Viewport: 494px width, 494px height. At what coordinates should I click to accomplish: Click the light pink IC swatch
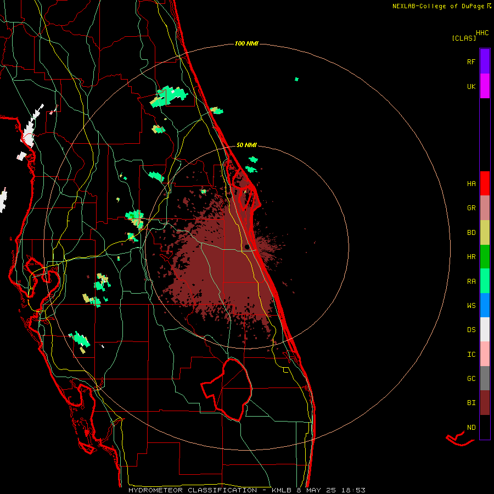485,354
